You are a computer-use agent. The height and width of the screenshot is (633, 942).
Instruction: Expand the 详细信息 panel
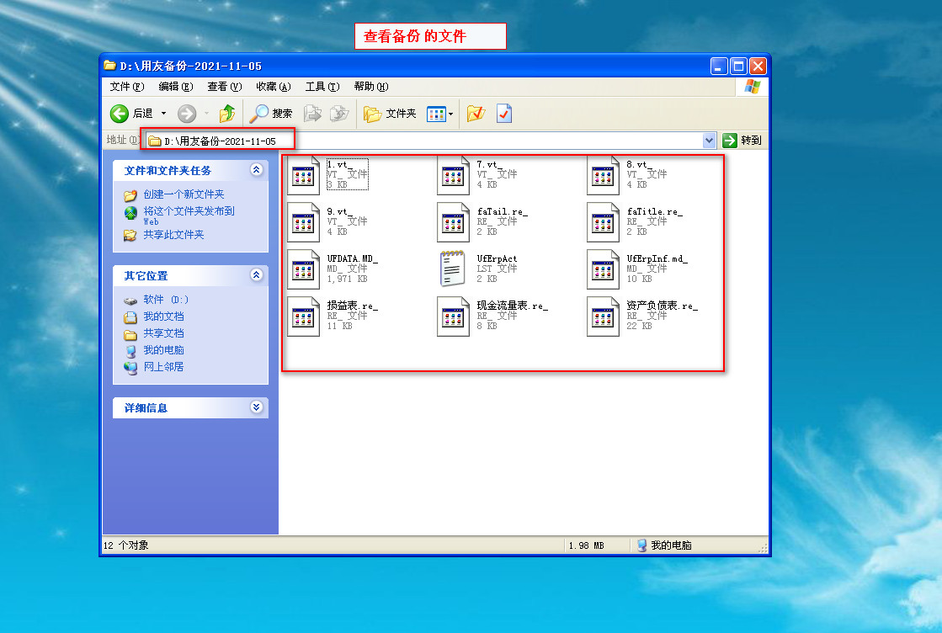(257, 407)
